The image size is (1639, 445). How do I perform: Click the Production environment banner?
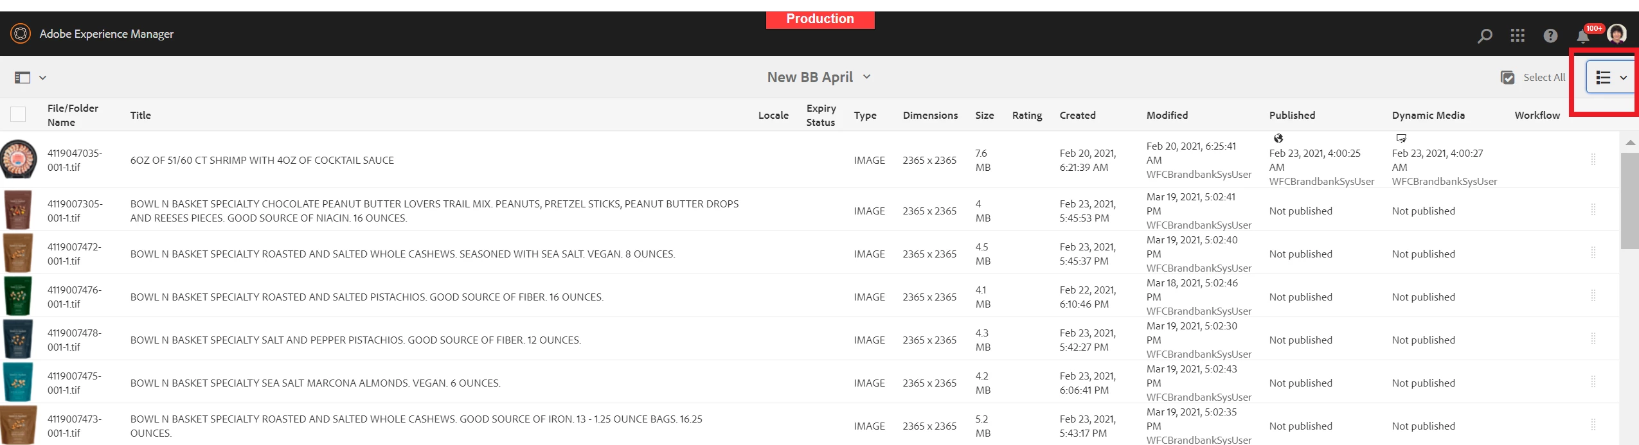click(820, 19)
